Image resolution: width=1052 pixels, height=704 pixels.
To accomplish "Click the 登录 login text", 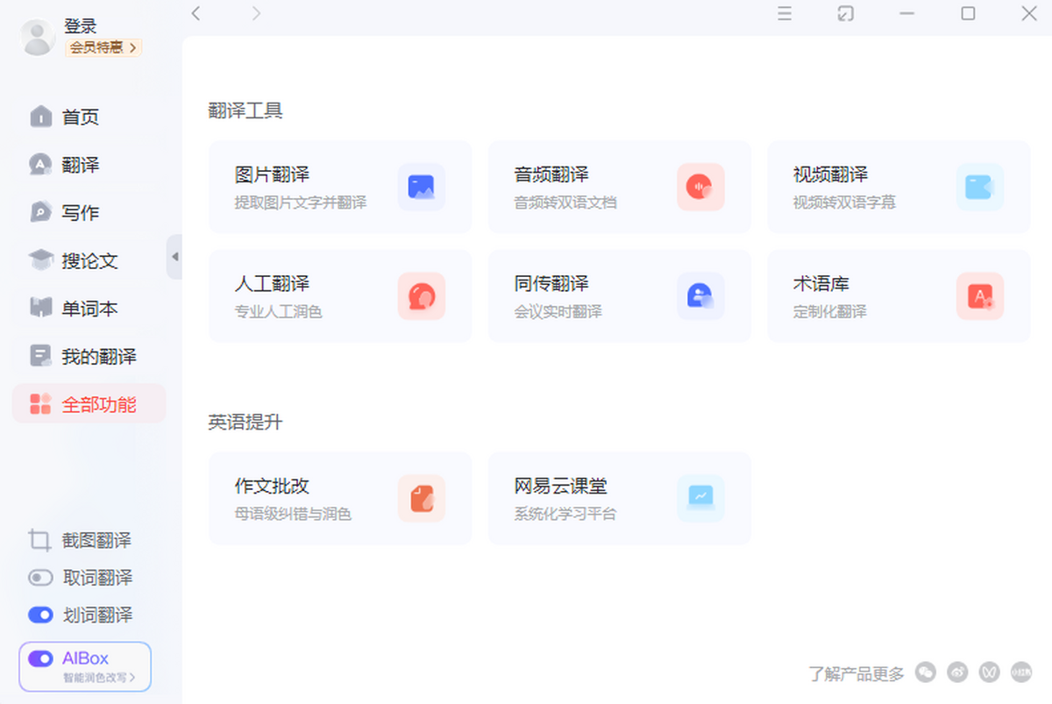I will tap(81, 26).
